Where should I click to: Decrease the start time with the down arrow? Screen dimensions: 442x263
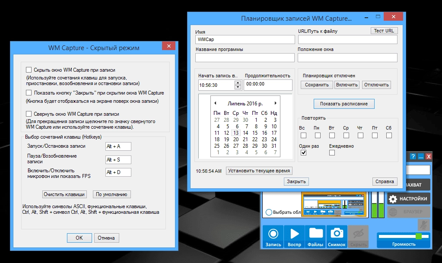coord(238,87)
